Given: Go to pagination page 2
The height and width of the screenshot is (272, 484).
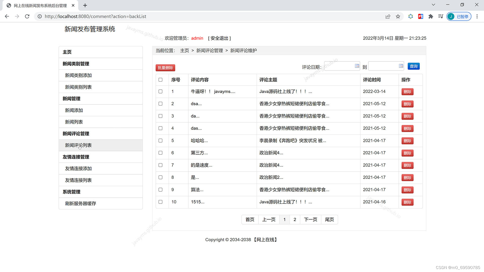Looking at the screenshot, I should 295,220.
